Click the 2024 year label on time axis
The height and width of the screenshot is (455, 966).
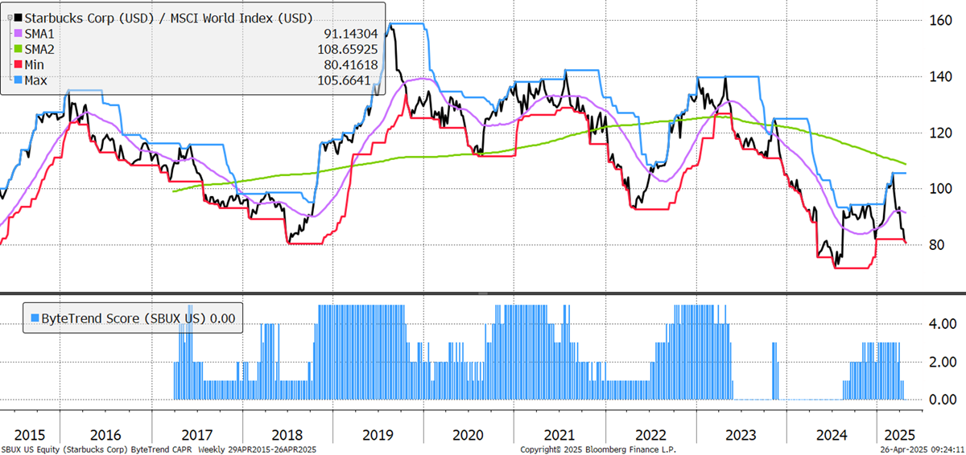click(x=833, y=434)
